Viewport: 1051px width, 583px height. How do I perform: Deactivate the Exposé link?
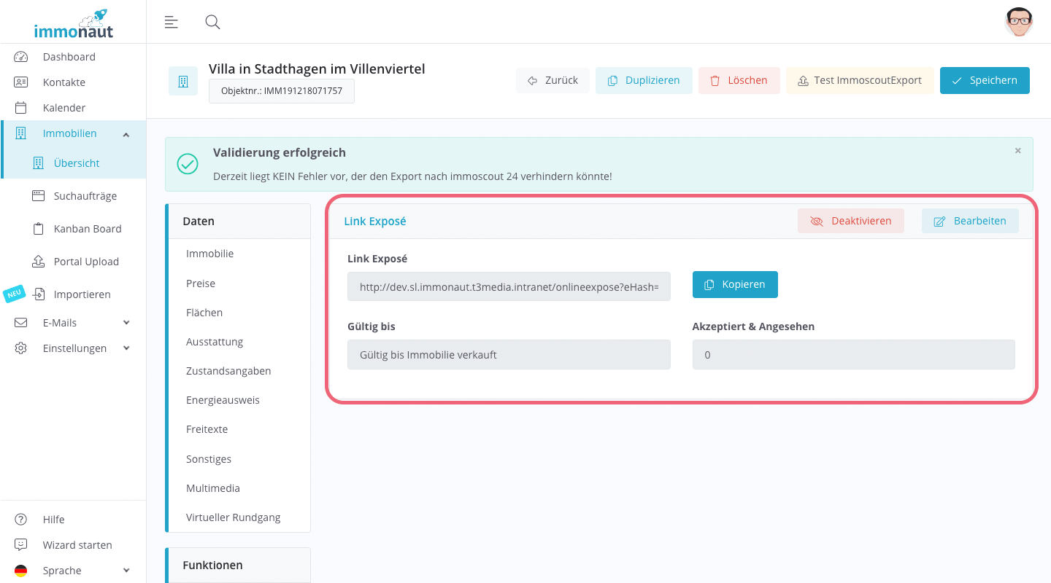850,221
